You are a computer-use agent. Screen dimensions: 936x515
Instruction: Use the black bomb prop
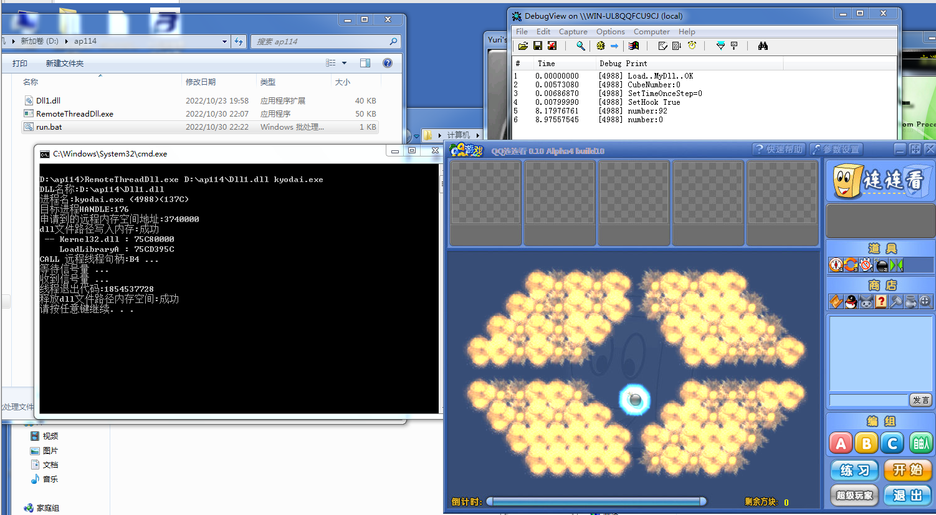881,265
